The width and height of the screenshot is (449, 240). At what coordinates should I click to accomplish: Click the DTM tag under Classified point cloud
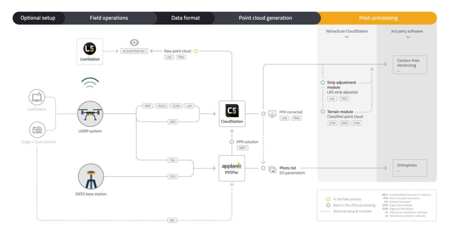[x=332, y=124]
